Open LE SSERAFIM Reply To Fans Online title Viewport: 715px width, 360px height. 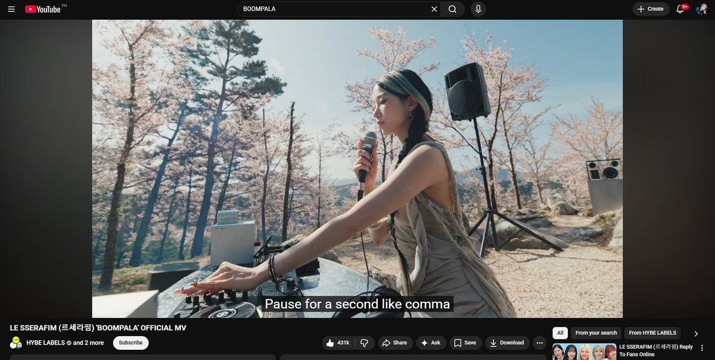(656, 350)
